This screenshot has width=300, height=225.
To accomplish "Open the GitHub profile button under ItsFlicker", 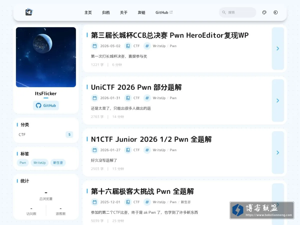I will (x=46, y=105).
